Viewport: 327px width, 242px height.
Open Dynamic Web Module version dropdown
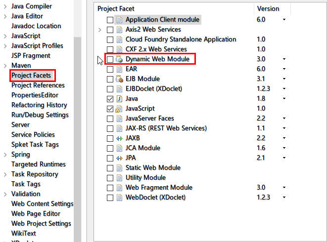(x=284, y=59)
